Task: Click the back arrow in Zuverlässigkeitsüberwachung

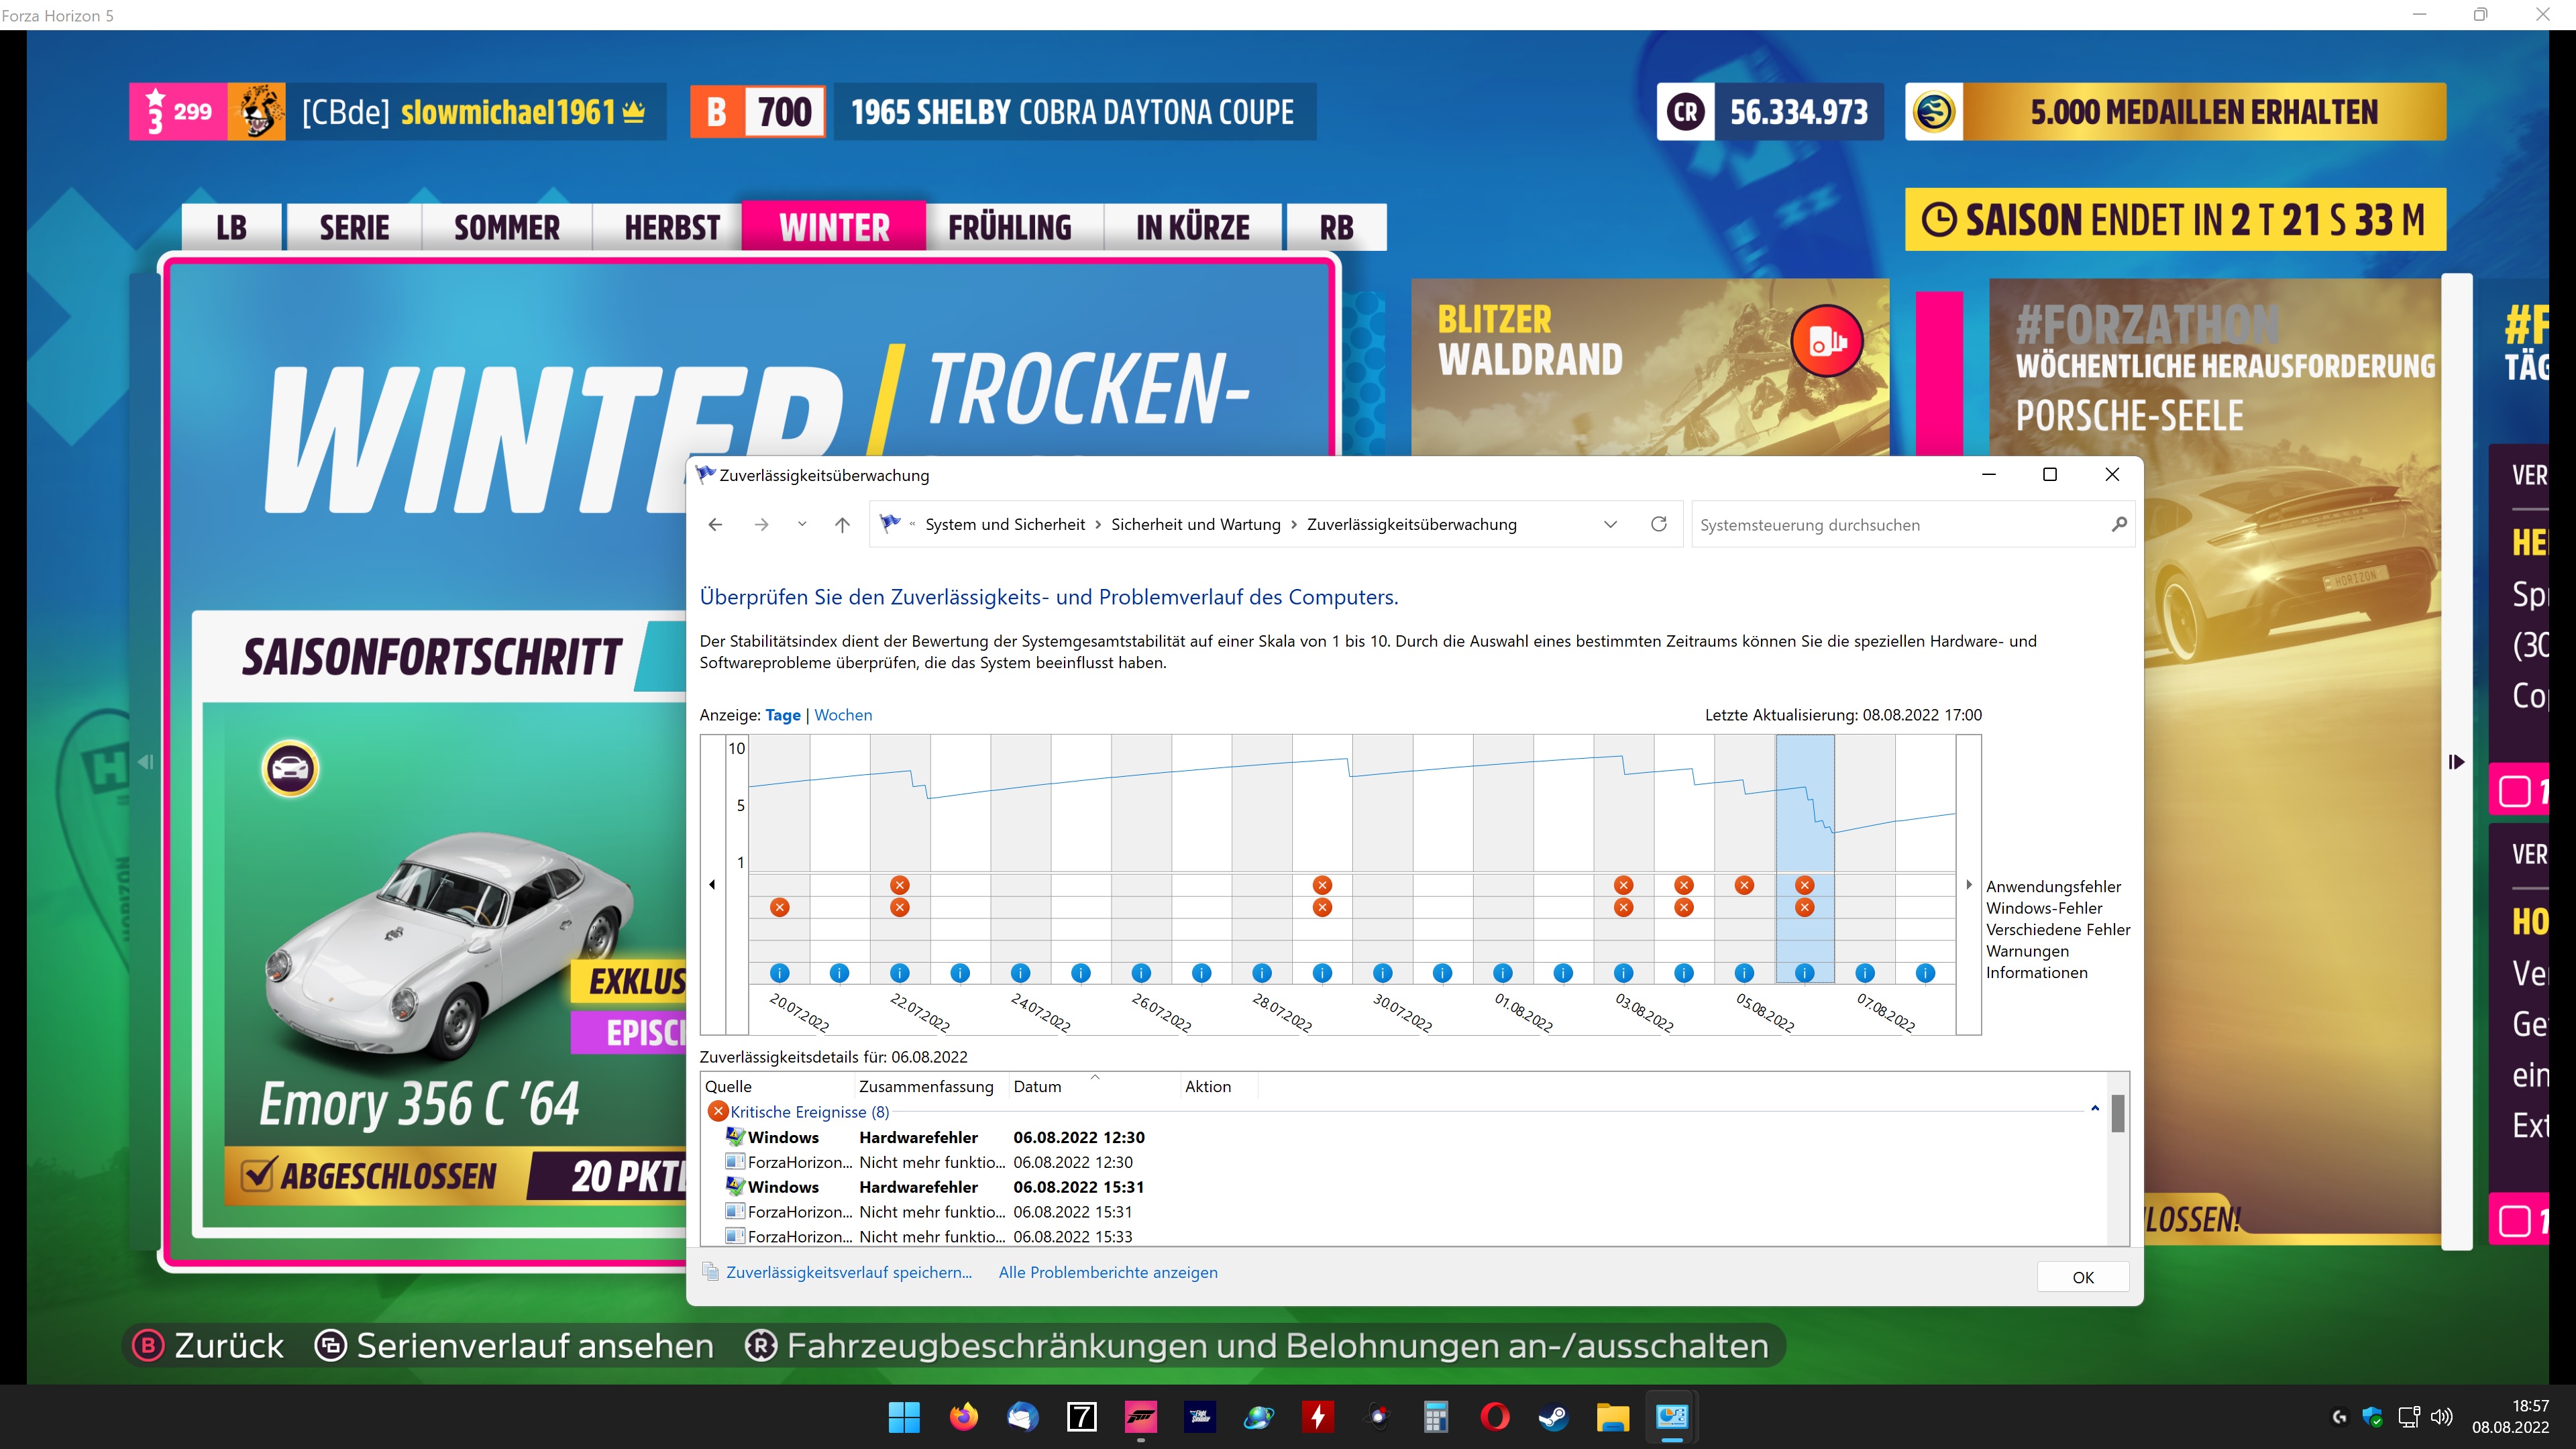Action: [x=715, y=524]
